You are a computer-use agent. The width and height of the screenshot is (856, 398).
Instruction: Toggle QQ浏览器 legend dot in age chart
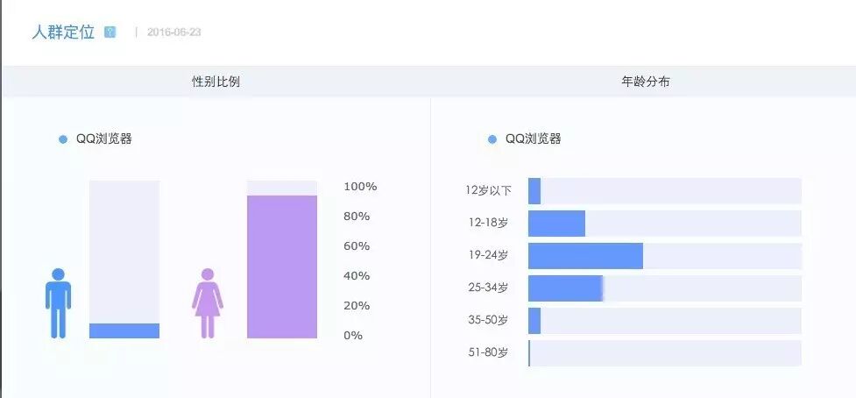(492, 139)
